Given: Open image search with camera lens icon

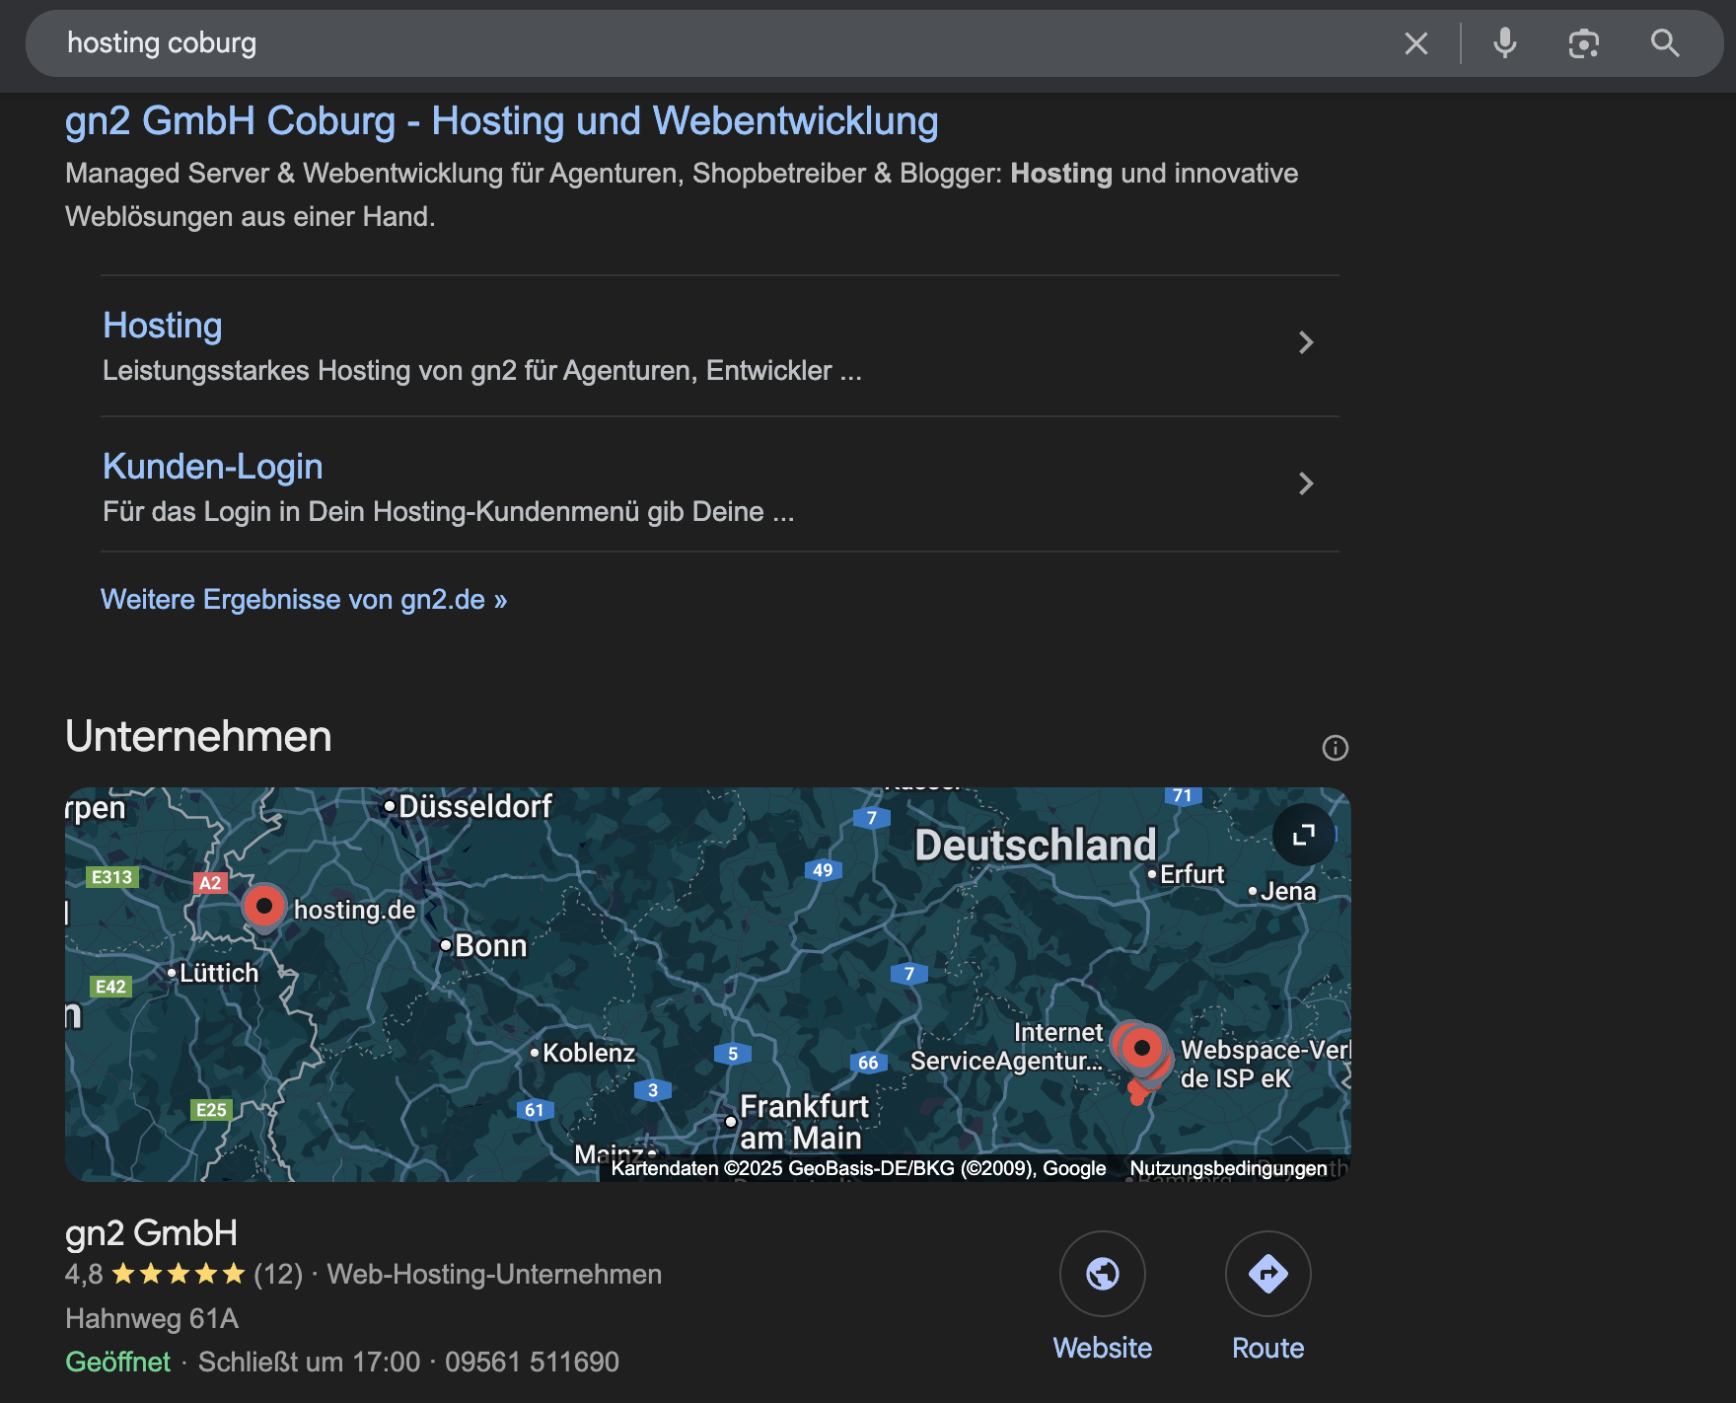Looking at the screenshot, I should [1583, 43].
